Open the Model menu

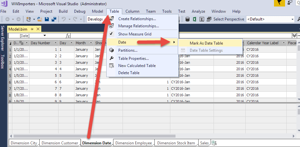coord(98,11)
